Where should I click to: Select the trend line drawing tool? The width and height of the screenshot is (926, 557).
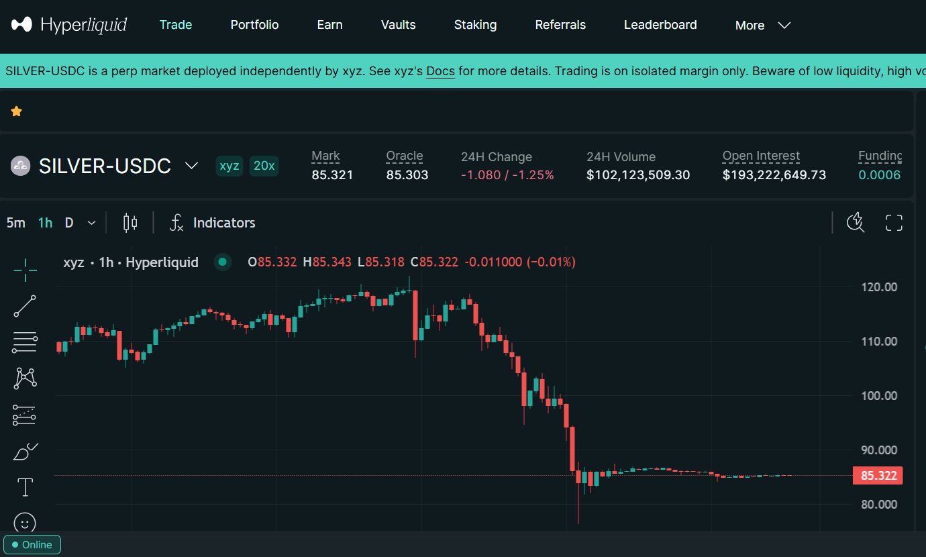tap(25, 306)
